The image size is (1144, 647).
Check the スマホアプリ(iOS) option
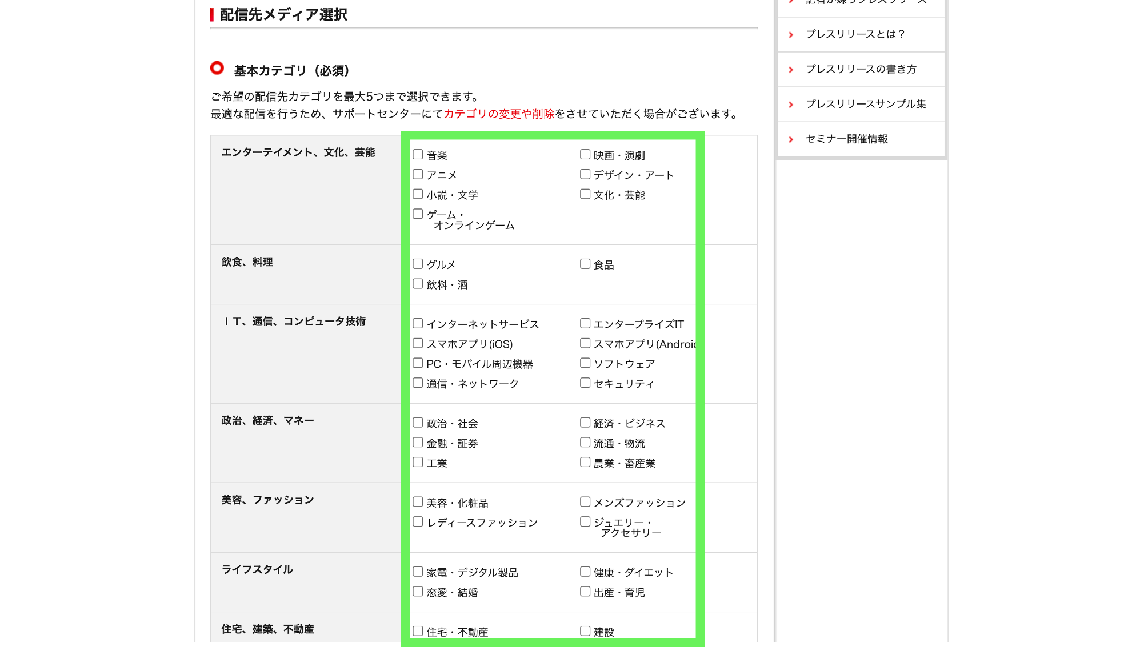[x=418, y=343]
